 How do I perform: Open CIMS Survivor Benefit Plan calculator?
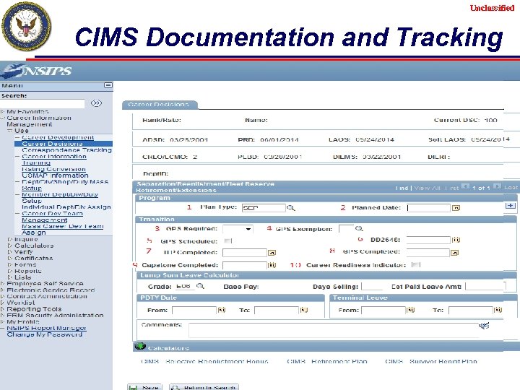430,361
